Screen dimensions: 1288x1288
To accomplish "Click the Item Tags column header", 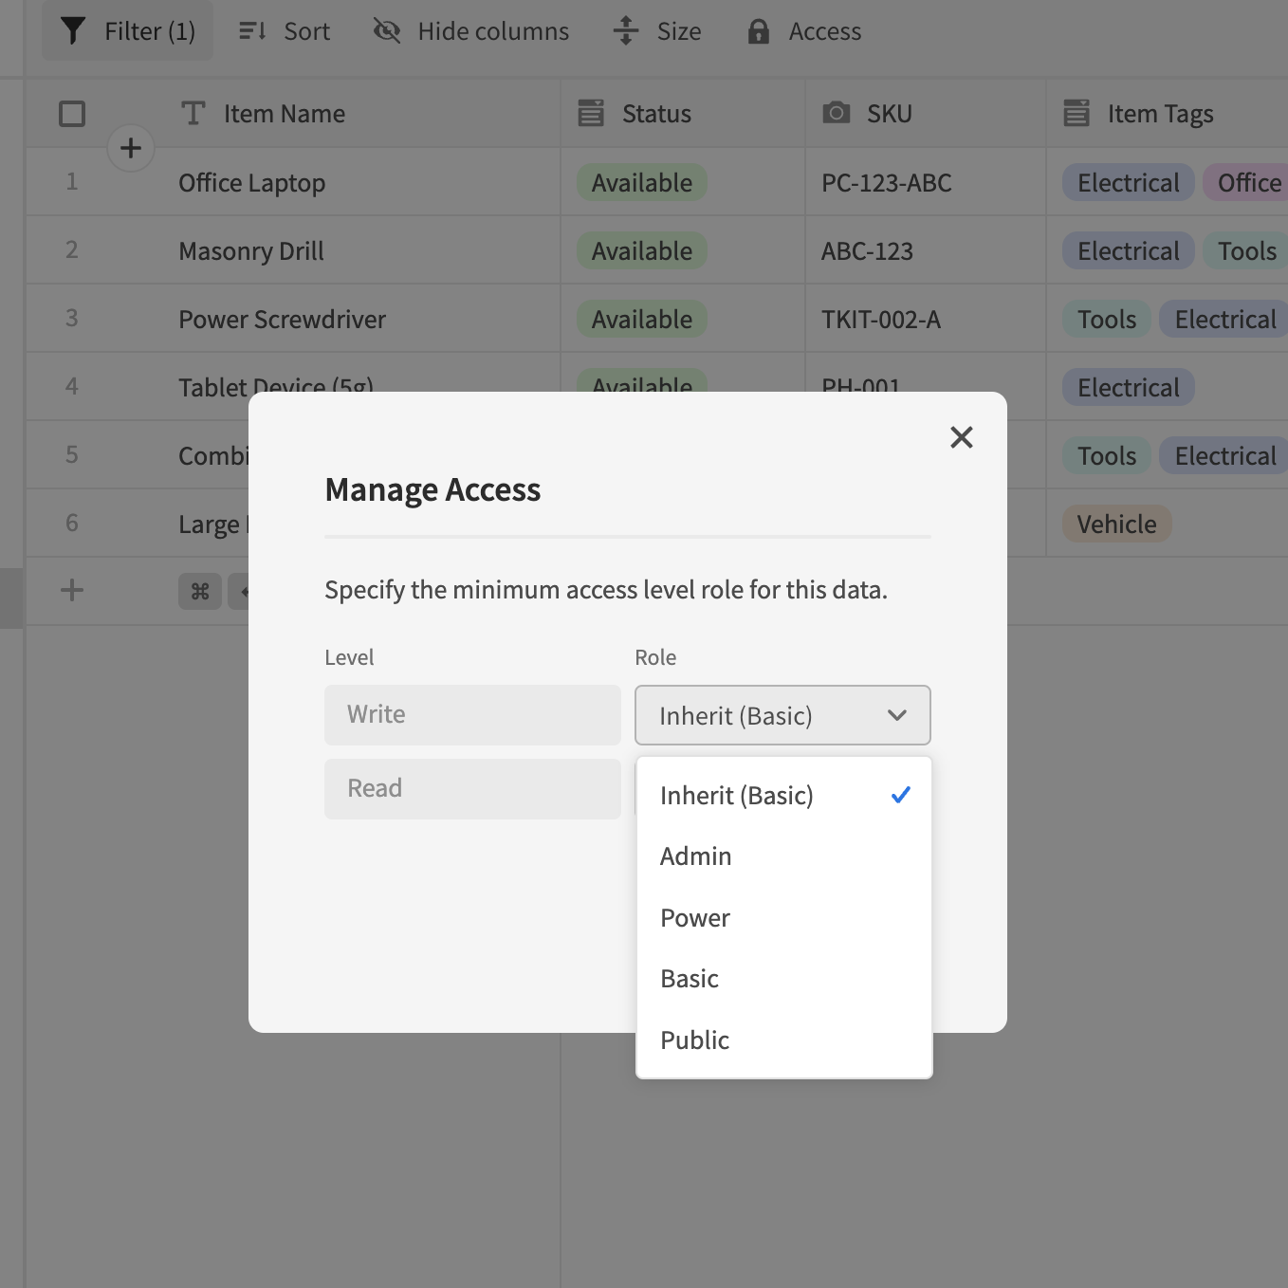I will tap(1160, 114).
